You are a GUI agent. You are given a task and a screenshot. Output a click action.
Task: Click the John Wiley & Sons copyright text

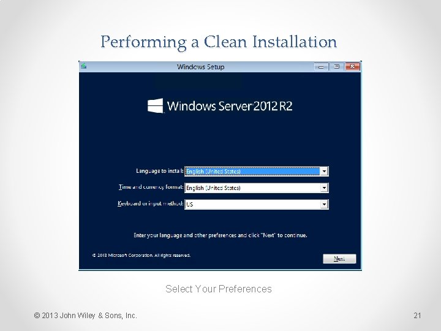(x=85, y=316)
